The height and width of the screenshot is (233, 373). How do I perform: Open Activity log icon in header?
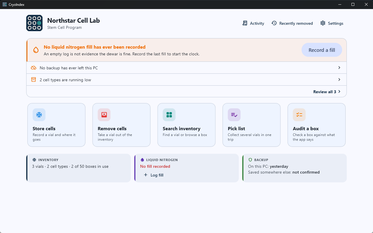(245, 23)
